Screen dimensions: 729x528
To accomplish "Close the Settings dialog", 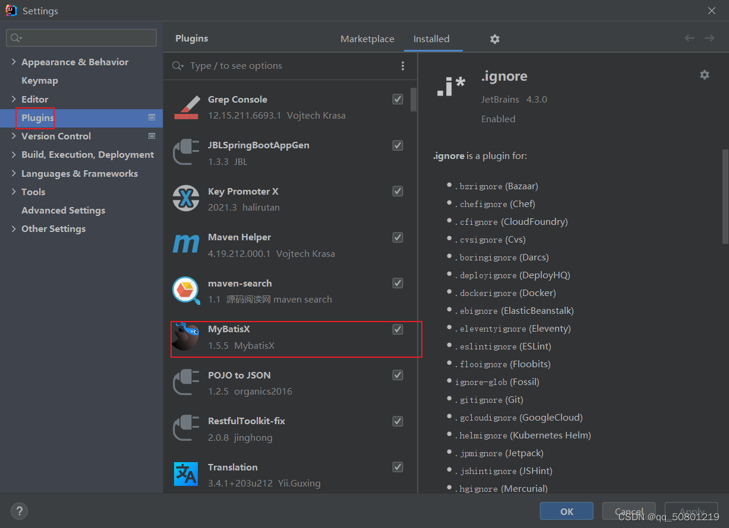I will [x=712, y=11].
